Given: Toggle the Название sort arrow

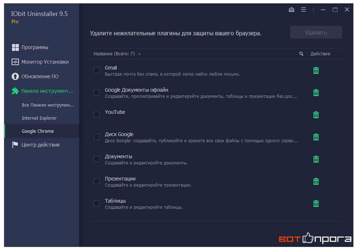Looking at the screenshot, I should click(139, 54).
